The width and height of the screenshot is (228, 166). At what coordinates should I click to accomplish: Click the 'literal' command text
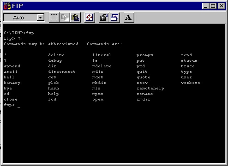tap(102, 55)
